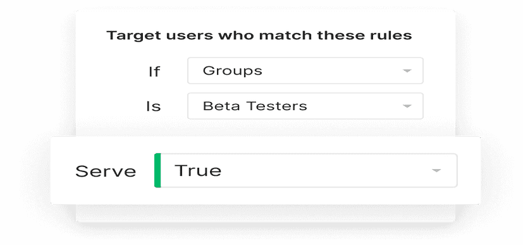Screen dimensions: 523x245
Task: Click the 'Target users who match these rules' heading
Action: click(259, 35)
